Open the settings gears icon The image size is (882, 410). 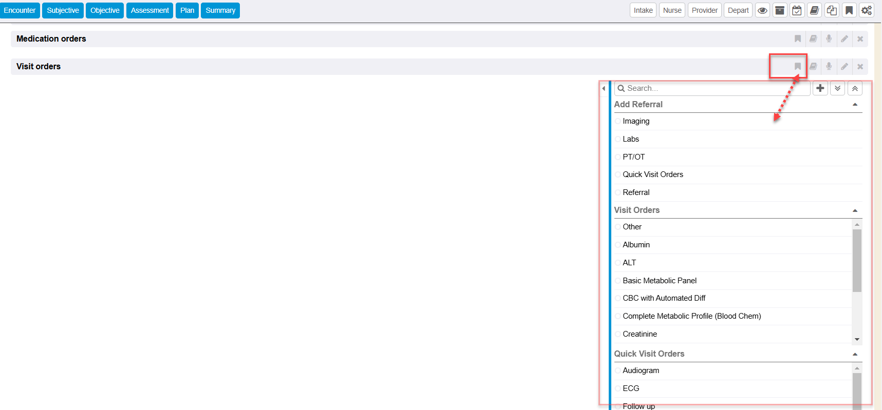tap(866, 10)
